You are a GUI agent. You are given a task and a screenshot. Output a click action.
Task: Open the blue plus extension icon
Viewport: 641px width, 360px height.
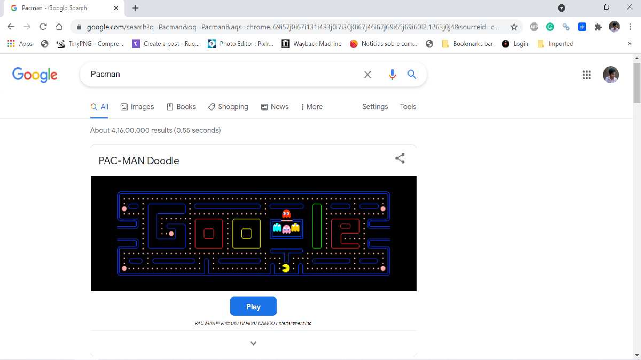tap(582, 27)
